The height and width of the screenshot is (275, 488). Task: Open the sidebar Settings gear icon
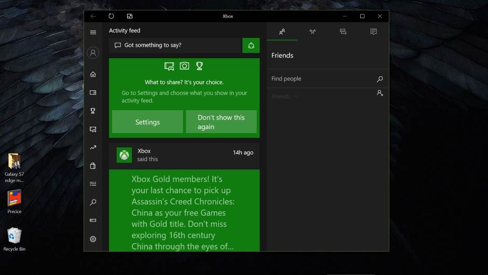click(x=93, y=239)
